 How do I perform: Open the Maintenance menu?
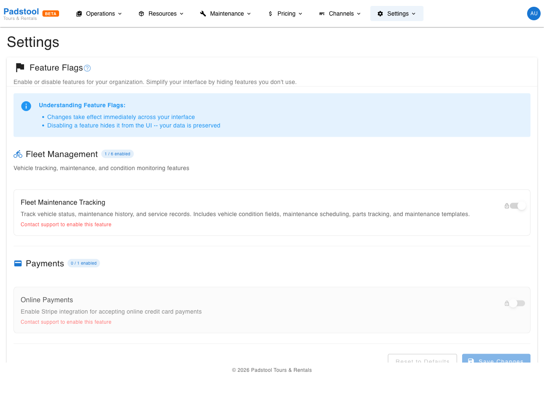pos(226,14)
